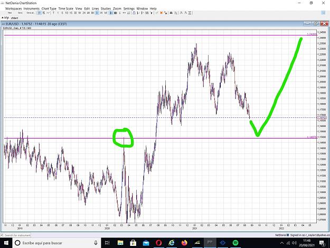Viewport: 330px width, 248px height.
Task: Click the Signed in as status text
Action: pyautogui.click(x=310, y=235)
